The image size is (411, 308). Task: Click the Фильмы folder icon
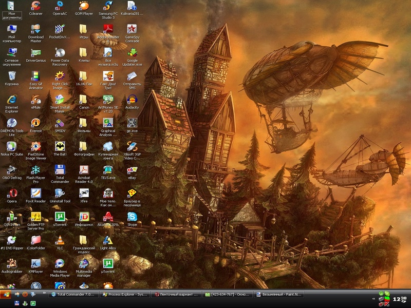83,123
